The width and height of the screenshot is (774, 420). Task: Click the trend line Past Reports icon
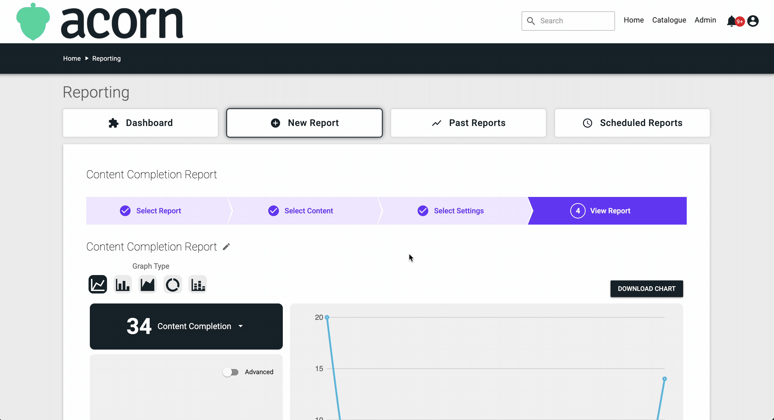click(437, 123)
